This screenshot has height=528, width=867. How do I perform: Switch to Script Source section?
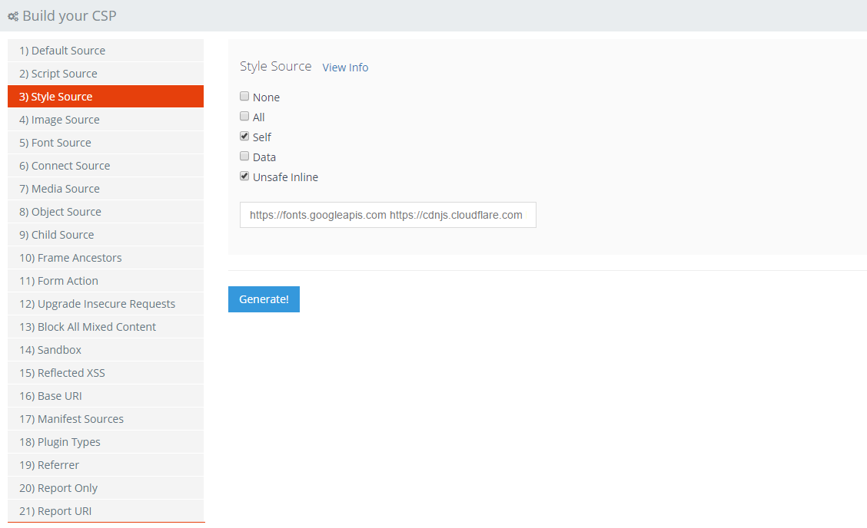click(105, 74)
